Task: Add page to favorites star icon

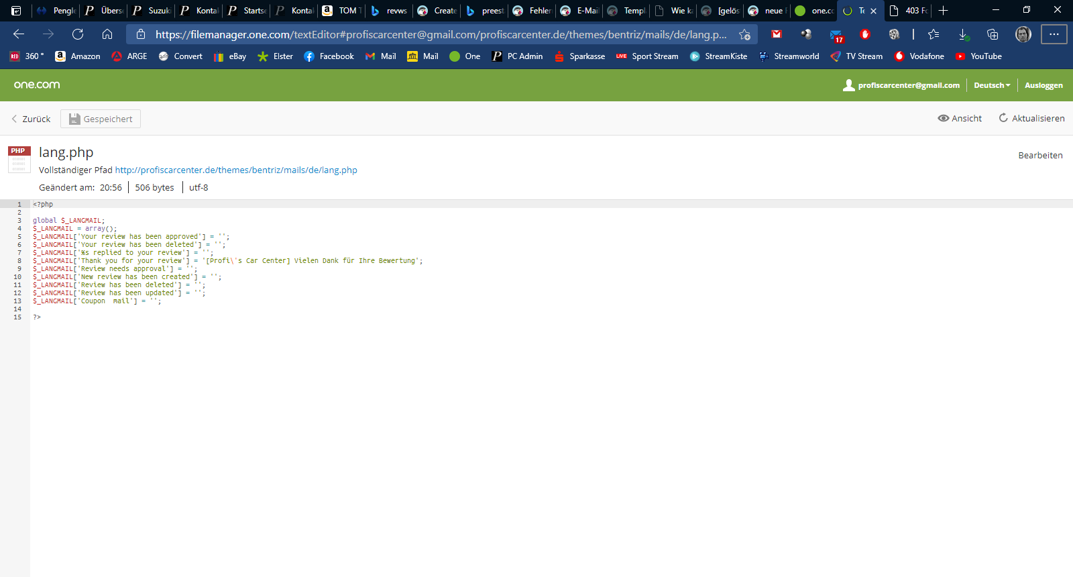Action: point(744,34)
